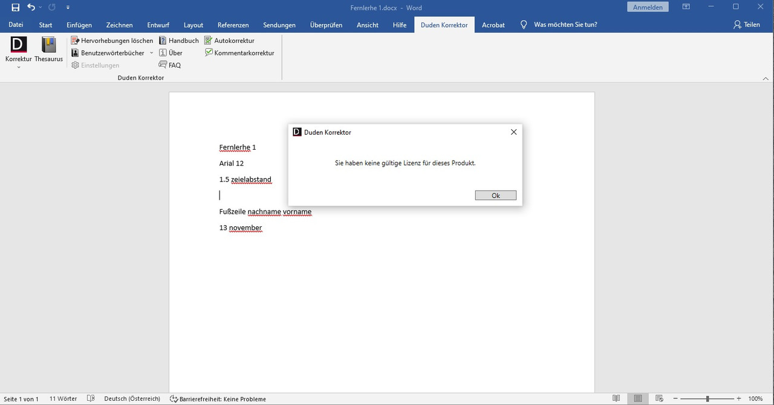Open the Zeichnen tab
Viewport: 774px width, 405px height.
click(119, 25)
